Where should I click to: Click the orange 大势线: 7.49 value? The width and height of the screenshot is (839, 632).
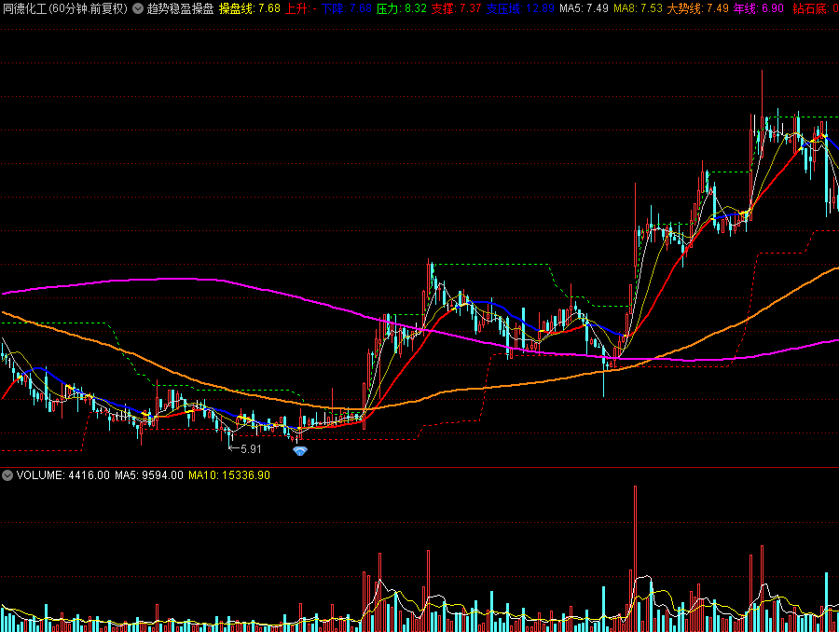(x=697, y=8)
